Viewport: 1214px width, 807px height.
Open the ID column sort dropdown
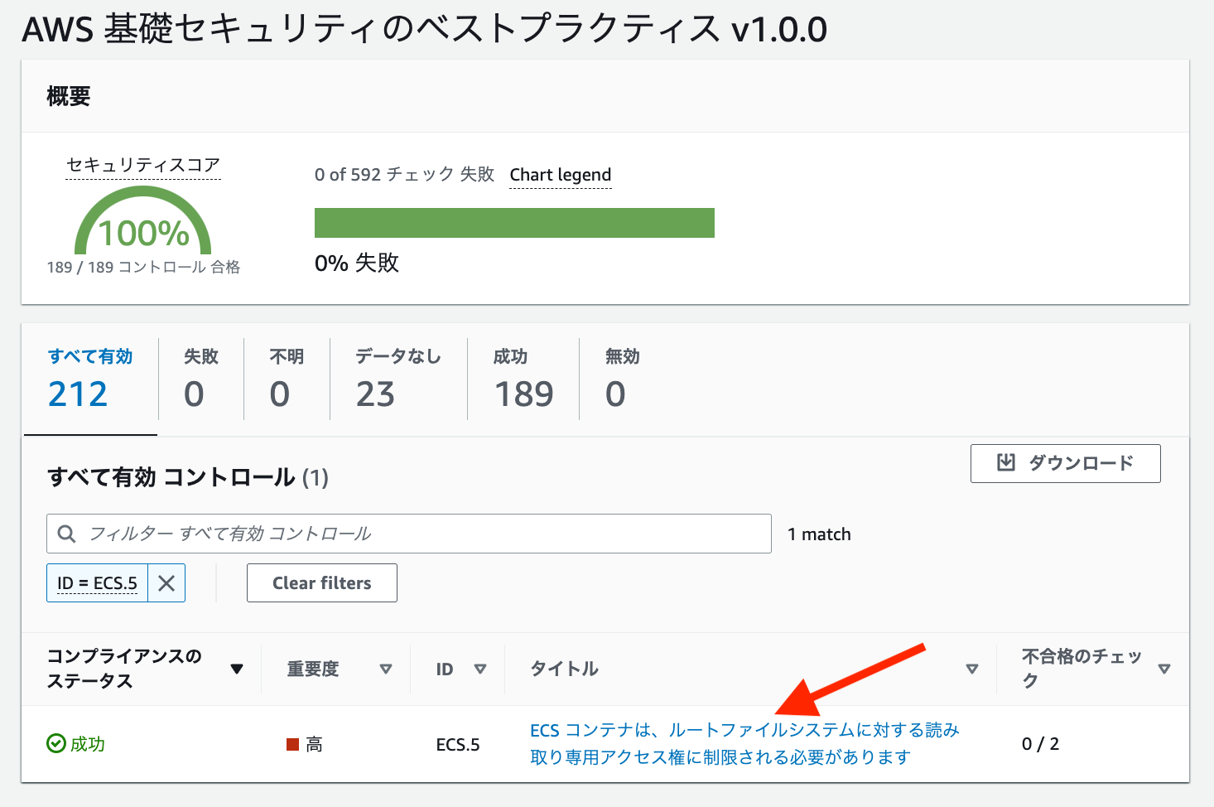point(482,669)
